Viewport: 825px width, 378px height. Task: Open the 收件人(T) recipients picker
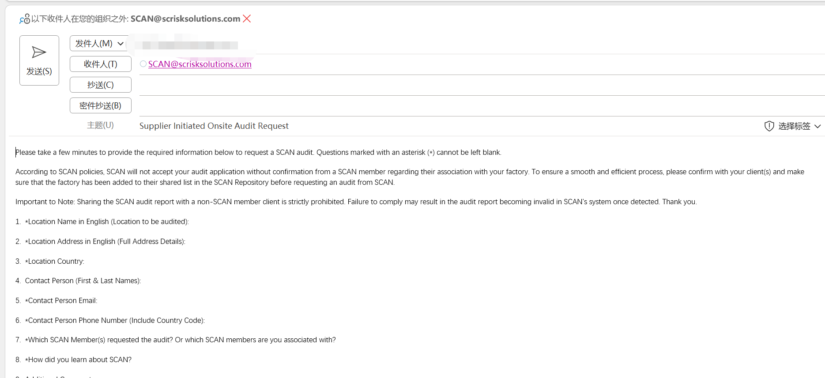coord(101,64)
